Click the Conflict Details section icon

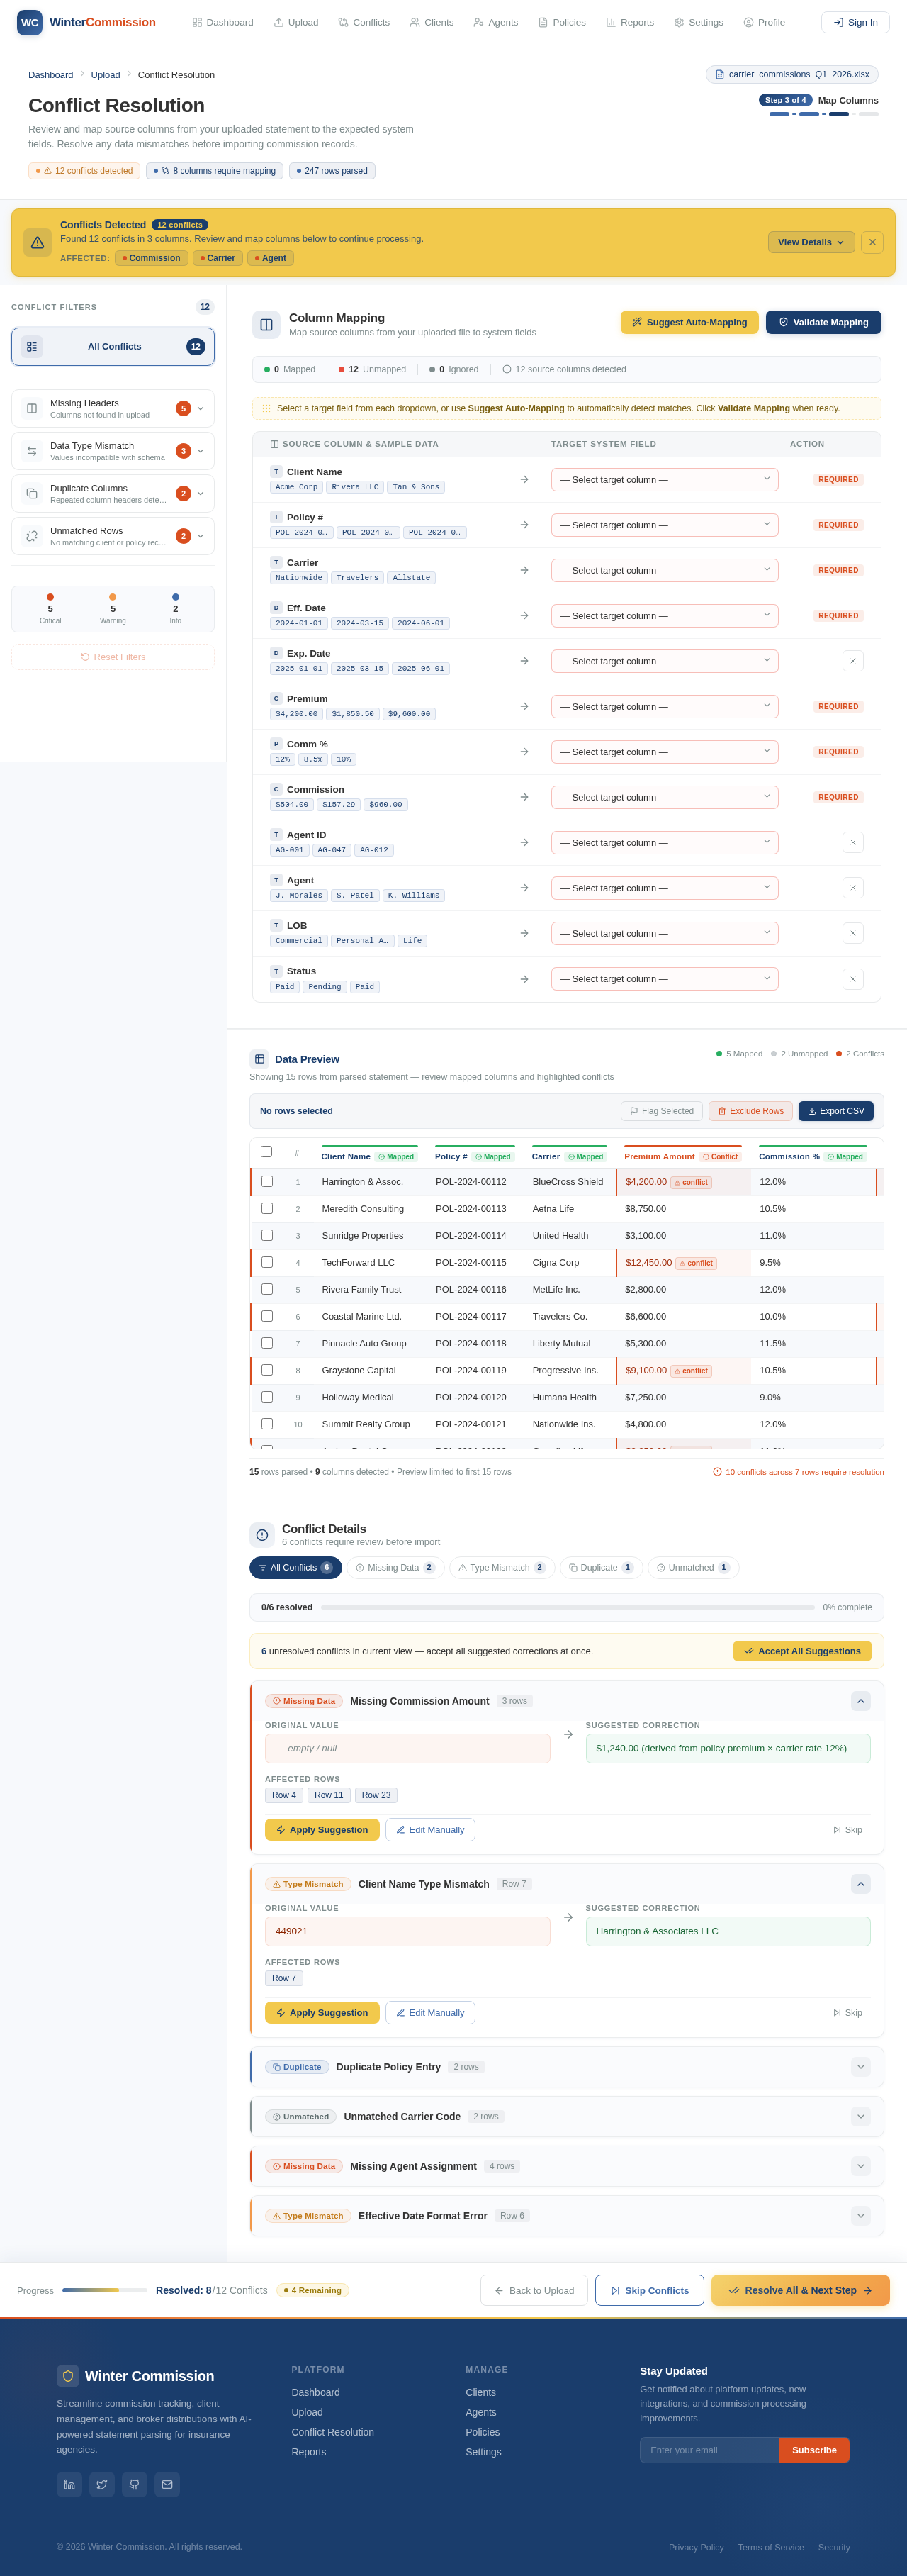[x=261, y=1534]
